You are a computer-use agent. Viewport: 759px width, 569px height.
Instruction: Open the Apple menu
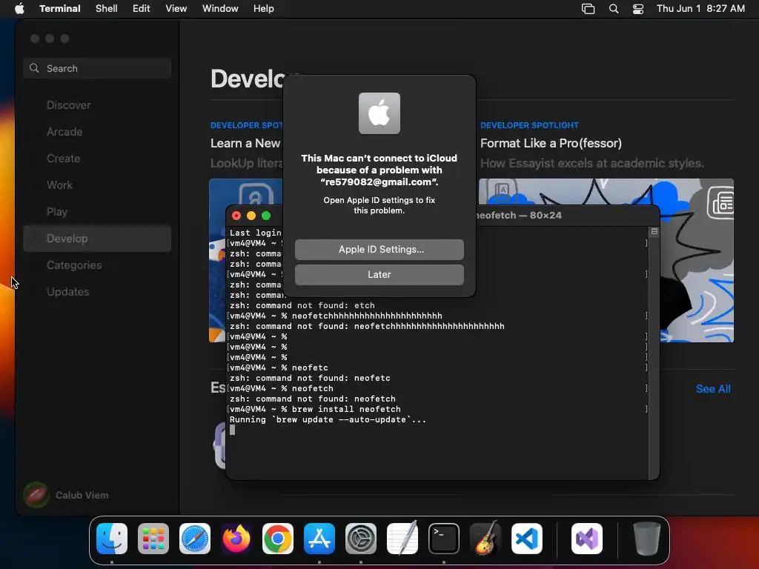(19, 8)
